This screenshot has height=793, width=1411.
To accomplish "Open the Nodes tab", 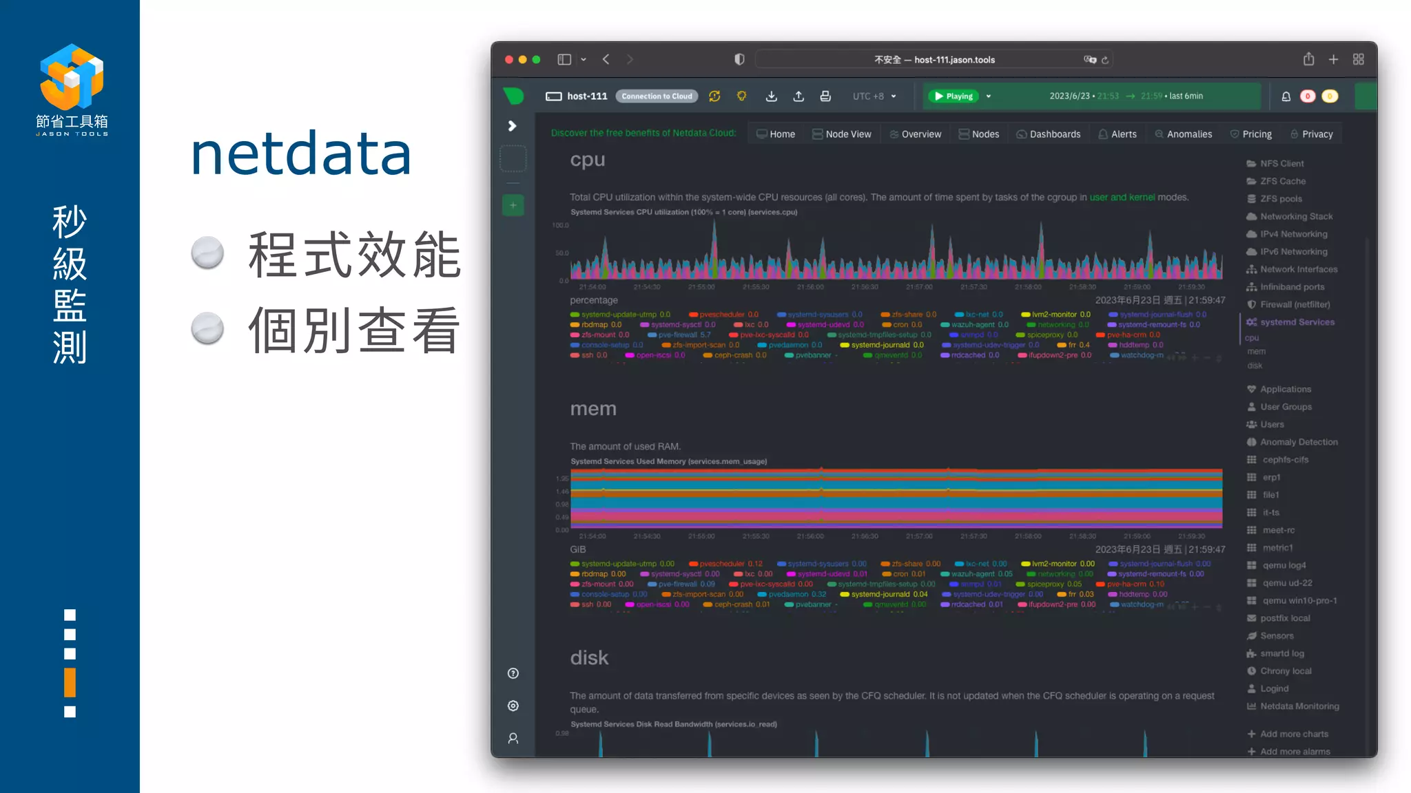I will click(x=978, y=134).
